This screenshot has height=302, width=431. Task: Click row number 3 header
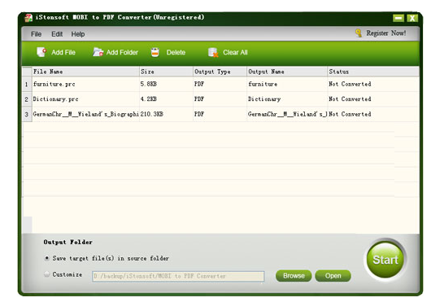(x=27, y=115)
